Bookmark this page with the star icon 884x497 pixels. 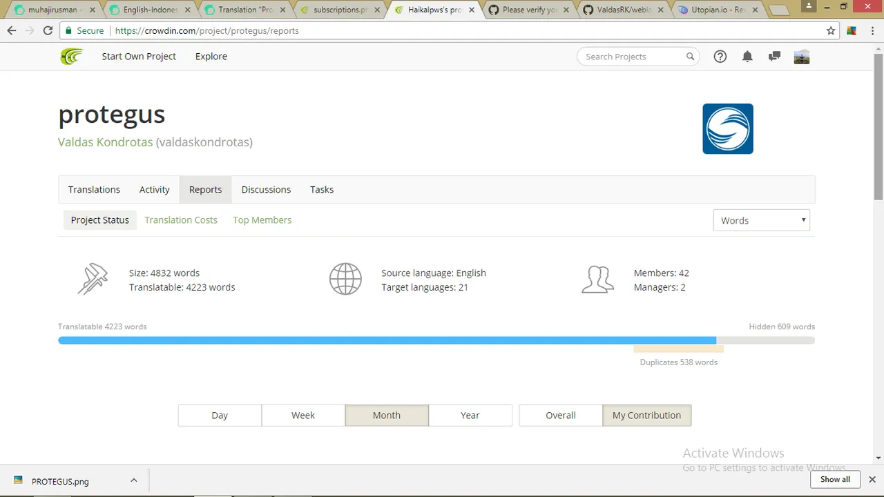[831, 30]
